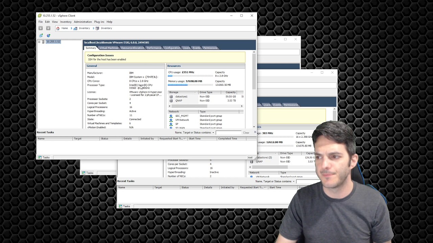
Task: Open the File menu
Action: coord(41,22)
